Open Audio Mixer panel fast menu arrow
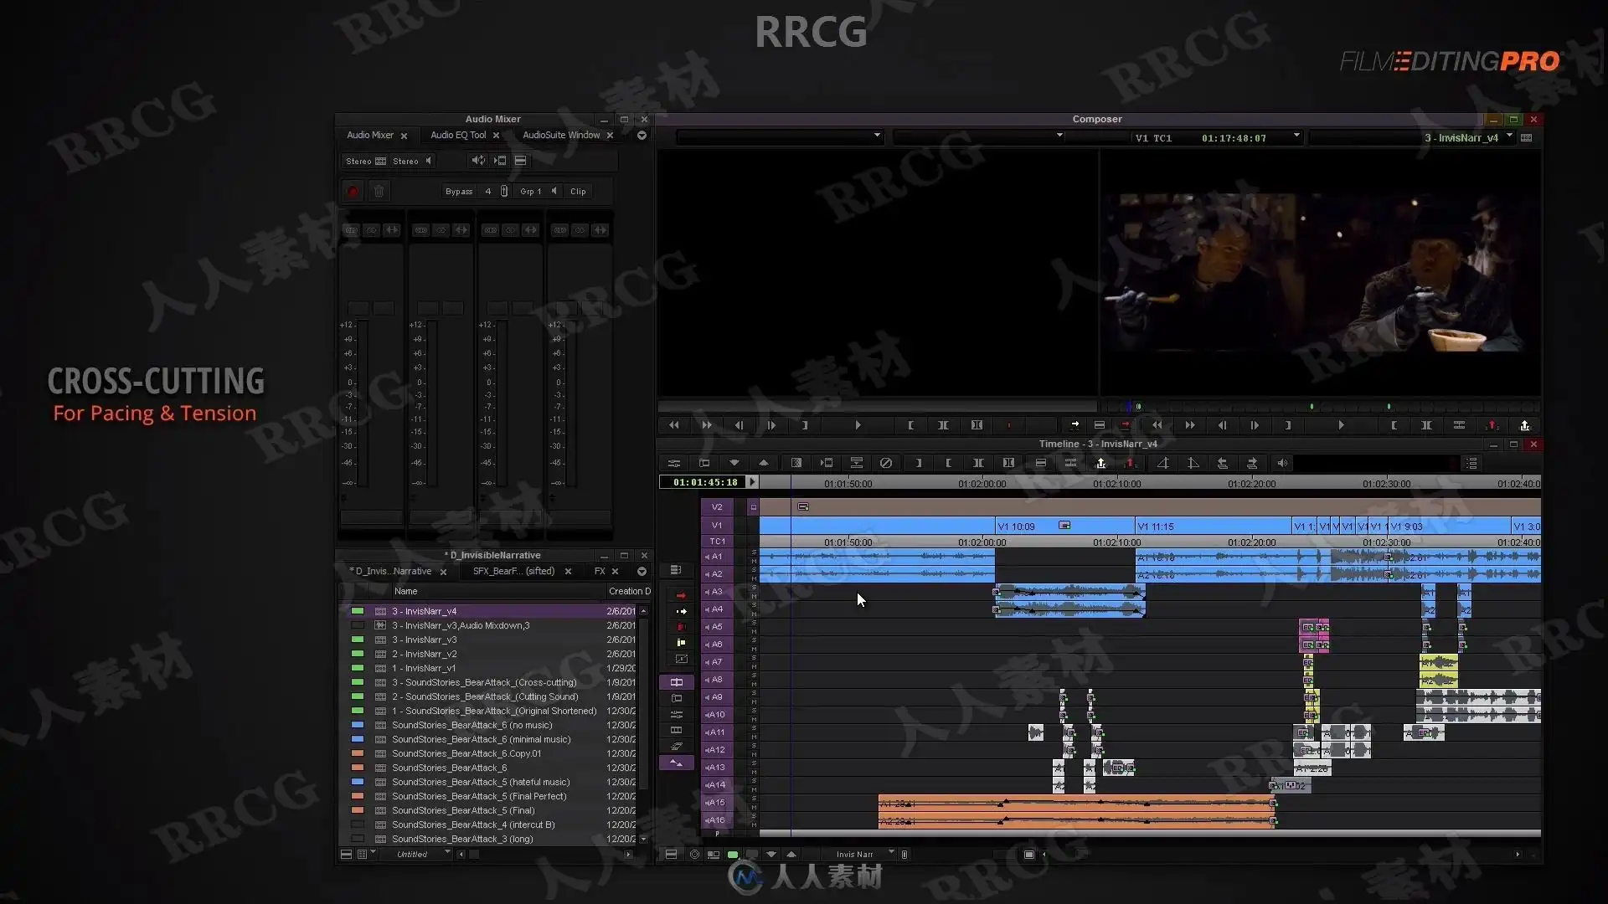This screenshot has width=1608, height=904. pyautogui.click(x=642, y=136)
